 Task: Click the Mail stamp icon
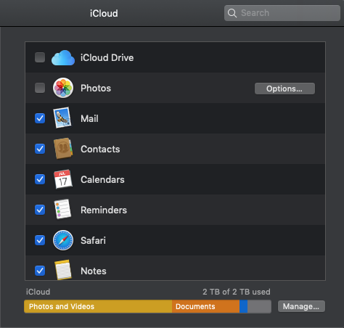[62, 118]
